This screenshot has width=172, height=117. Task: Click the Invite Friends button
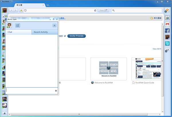point(77,36)
